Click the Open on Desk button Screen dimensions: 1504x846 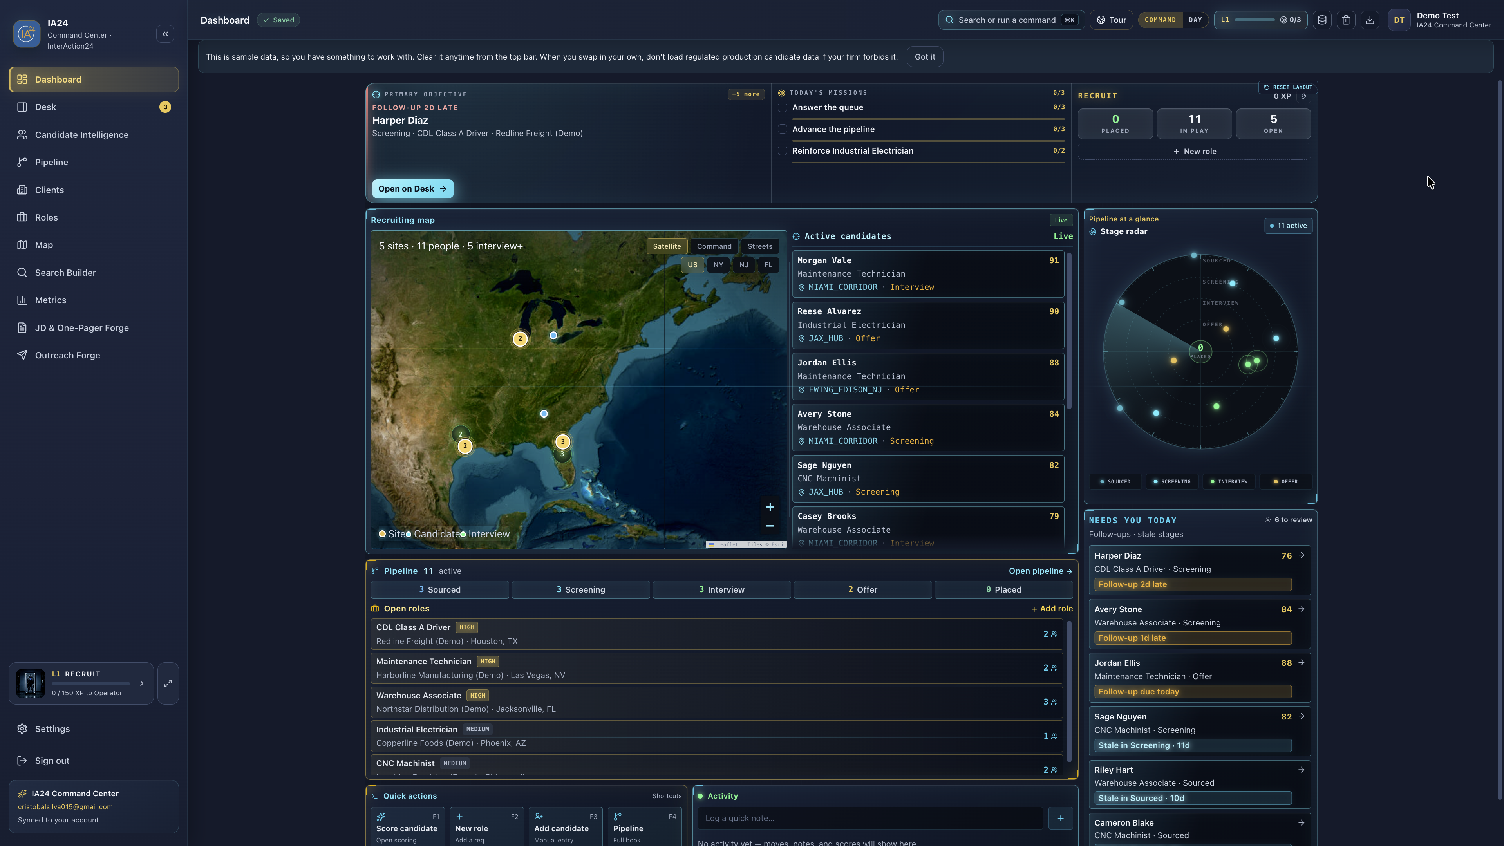tap(412, 188)
